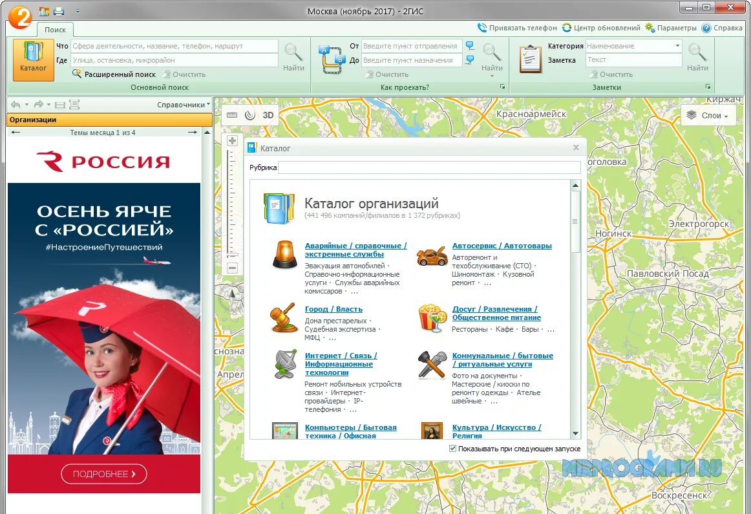Expand the Как проехать group launcher
Viewport: 751px width, 514px height.
(502, 87)
